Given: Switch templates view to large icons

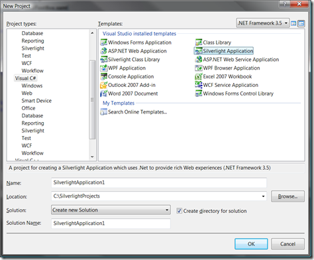Looking at the screenshot, I should 293,23.
